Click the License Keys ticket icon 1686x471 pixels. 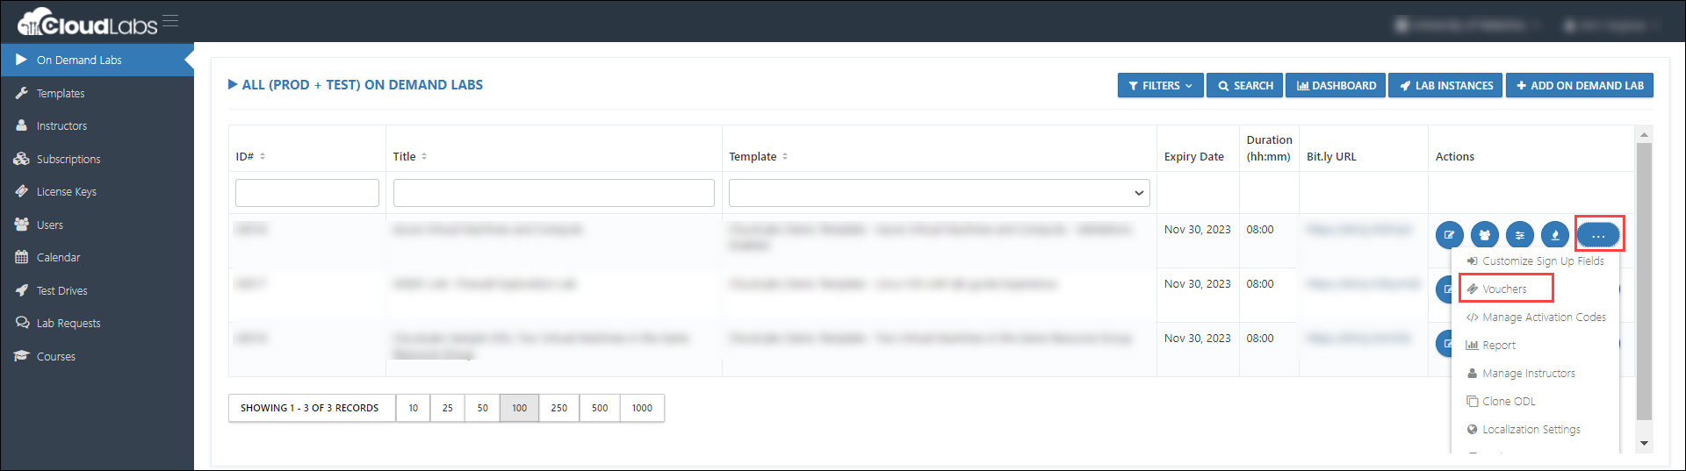pos(22,191)
